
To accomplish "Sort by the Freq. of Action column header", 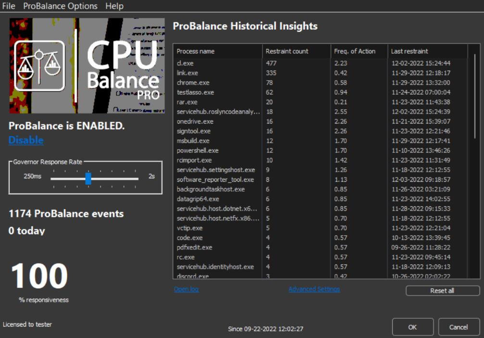I will pyautogui.click(x=360, y=51).
